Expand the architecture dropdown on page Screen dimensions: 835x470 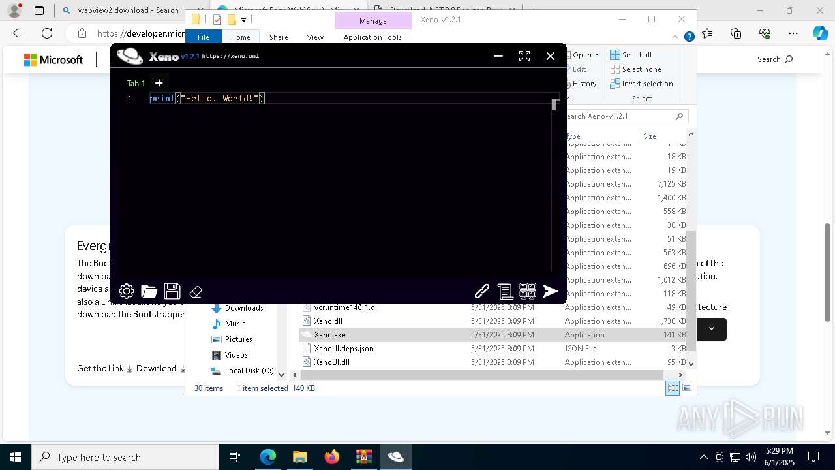pyautogui.click(x=712, y=329)
